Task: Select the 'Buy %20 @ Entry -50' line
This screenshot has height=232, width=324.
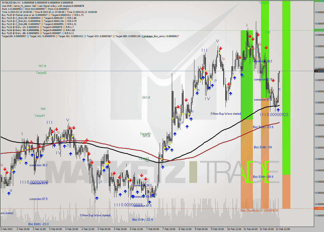Action: coord(38,30)
